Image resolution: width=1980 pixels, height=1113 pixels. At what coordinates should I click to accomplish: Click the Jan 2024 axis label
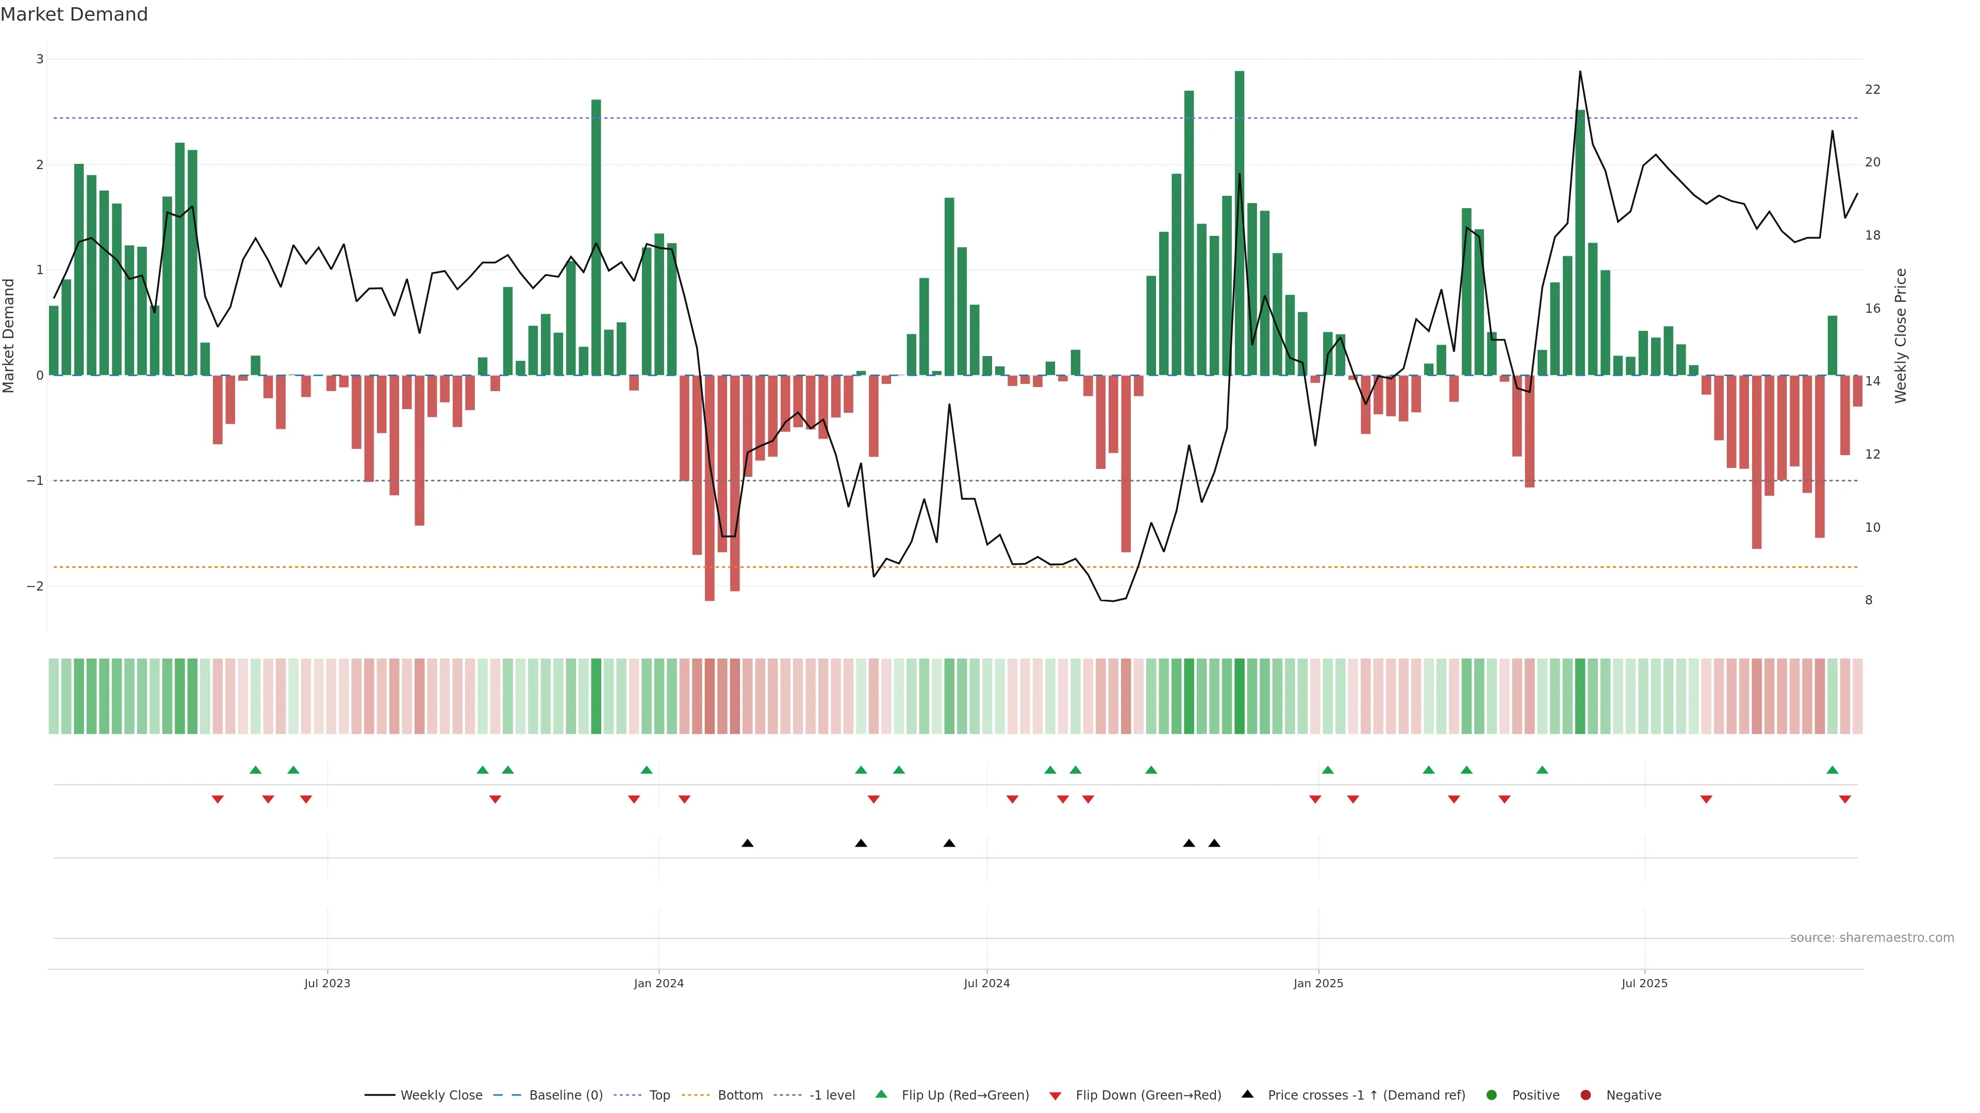(x=659, y=984)
